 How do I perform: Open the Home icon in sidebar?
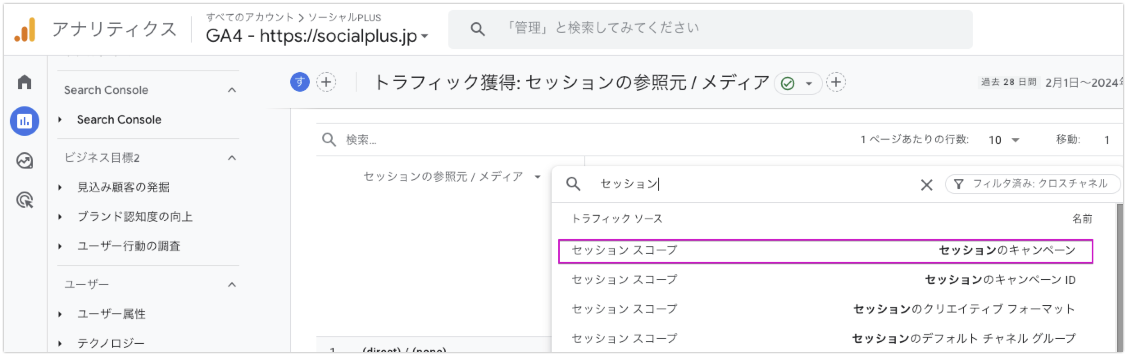point(25,82)
